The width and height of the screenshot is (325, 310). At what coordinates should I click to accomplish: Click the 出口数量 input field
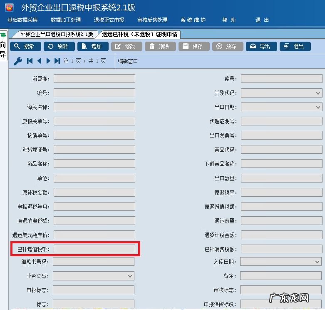281,178
